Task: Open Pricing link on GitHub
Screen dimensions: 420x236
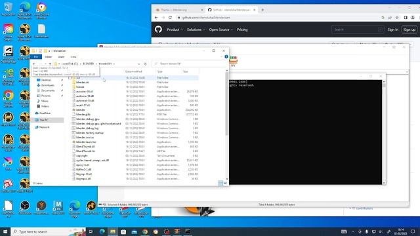Action: click(x=242, y=29)
